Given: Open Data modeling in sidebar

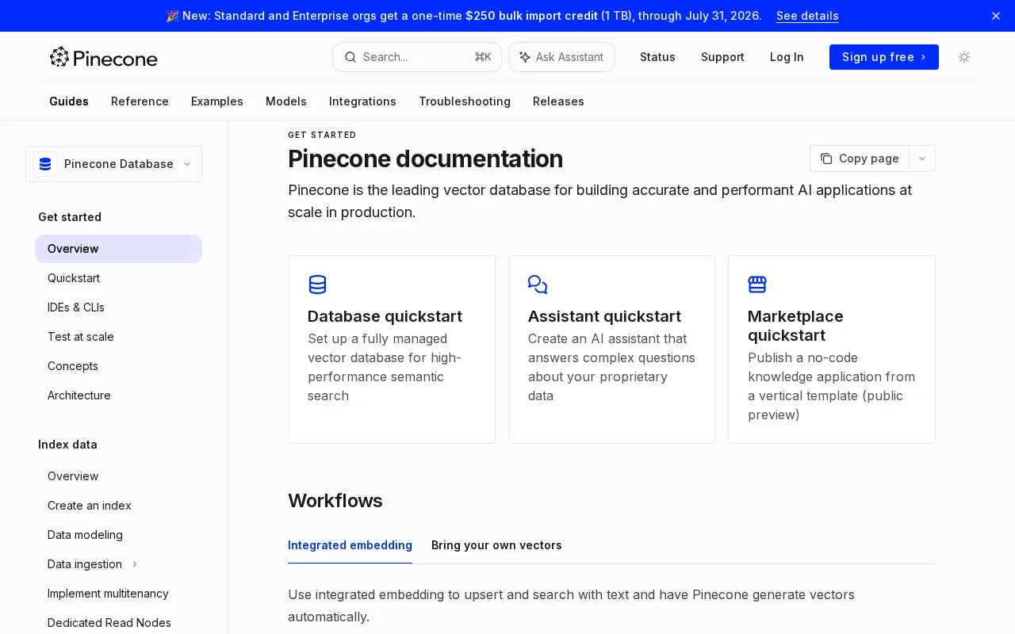Looking at the screenshot, I should (118, 535).
